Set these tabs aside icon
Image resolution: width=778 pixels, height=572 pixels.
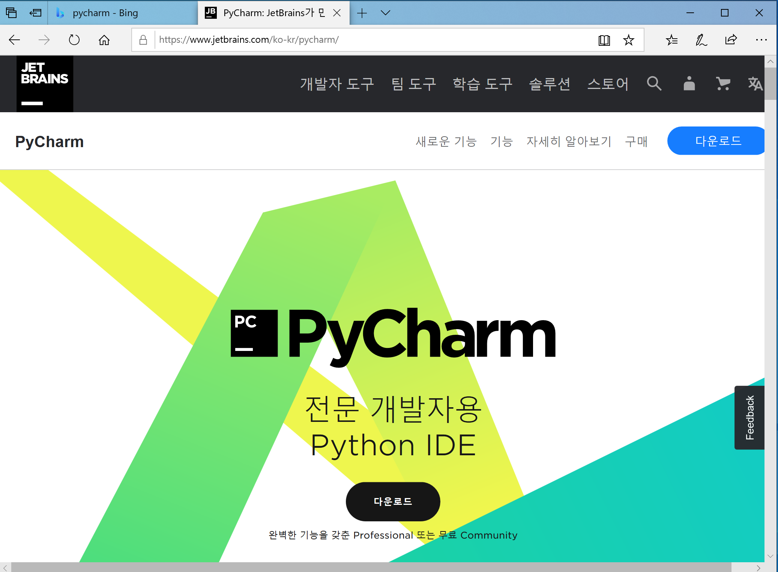click(x=36, y=13)
